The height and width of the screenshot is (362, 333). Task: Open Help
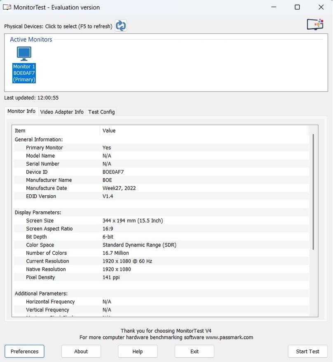[138, 351]
